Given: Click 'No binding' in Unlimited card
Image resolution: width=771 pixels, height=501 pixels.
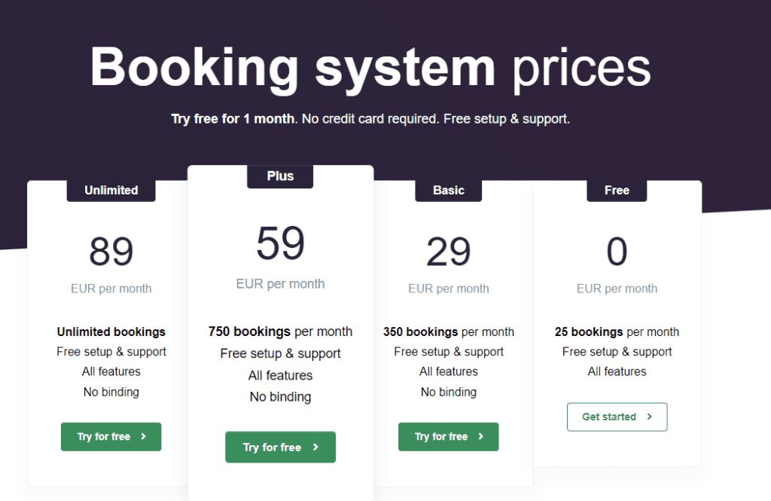Looking at the screenshot, I should 111,393.
